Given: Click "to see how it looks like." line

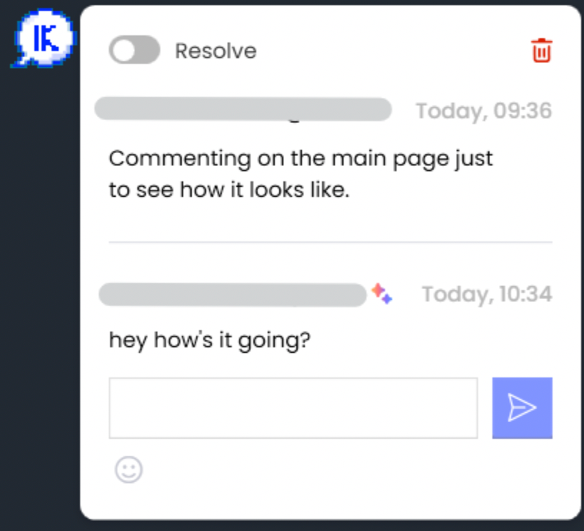Looking at the screenshot, I should tap(229, 190).
